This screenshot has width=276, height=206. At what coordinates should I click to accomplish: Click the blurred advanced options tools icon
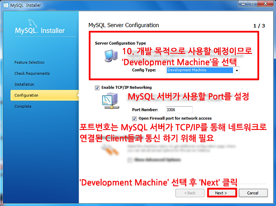(110, 149)
